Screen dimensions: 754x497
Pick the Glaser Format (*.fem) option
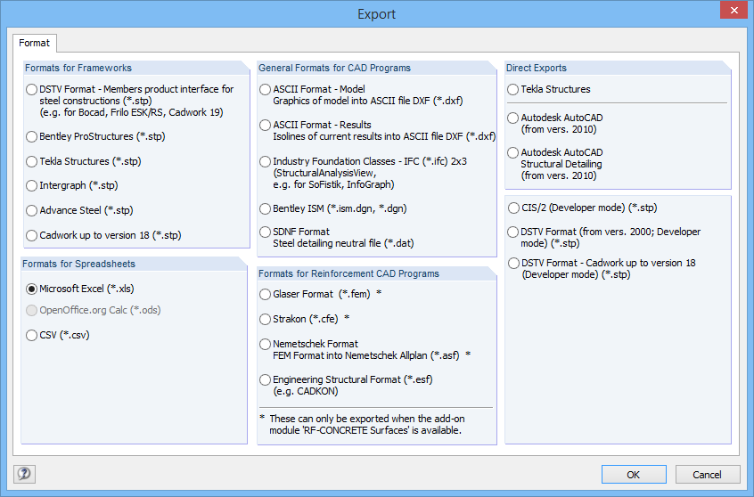click(266, 294)
